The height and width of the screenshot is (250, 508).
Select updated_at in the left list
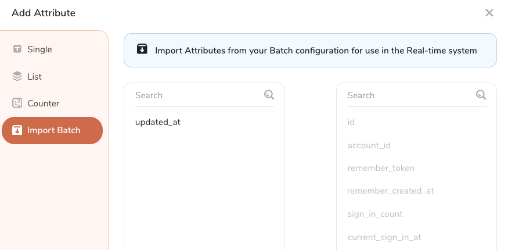click(x=158, y=122)
